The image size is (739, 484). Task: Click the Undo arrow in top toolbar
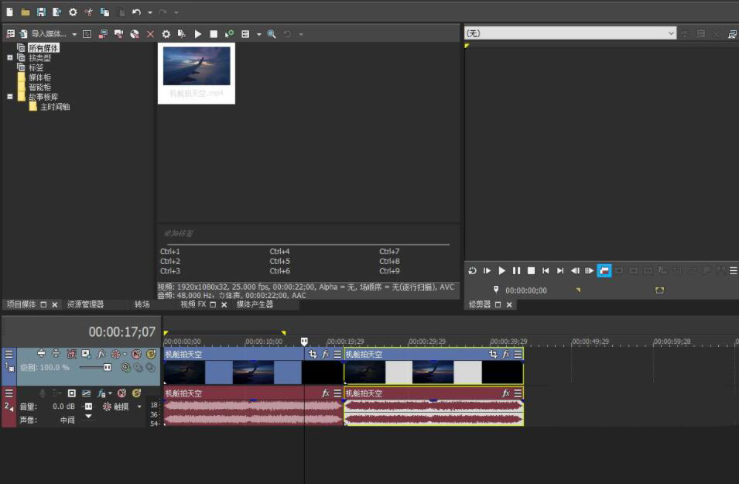tap(136, 12)
